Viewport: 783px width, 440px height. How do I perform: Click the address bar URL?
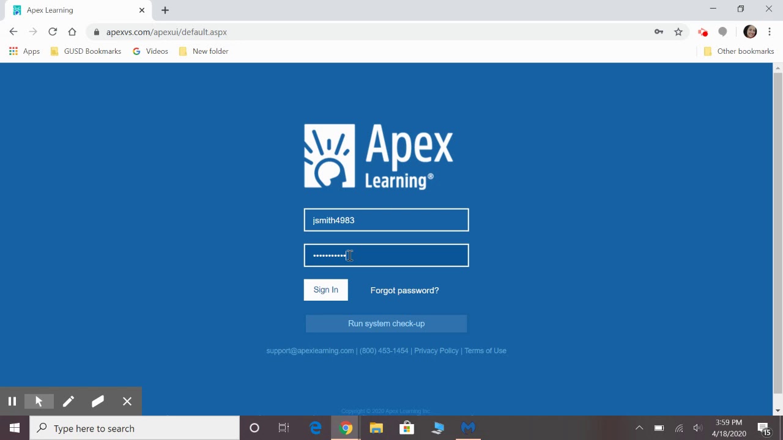[x=166, y=32]
